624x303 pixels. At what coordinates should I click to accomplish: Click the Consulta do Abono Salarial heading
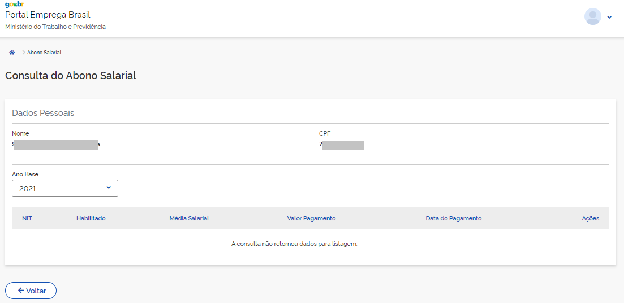(71, 76)
